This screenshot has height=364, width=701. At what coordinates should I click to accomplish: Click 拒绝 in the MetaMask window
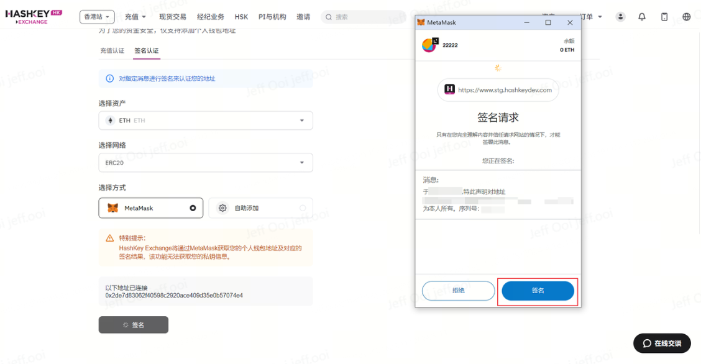(x=458, y=291)
